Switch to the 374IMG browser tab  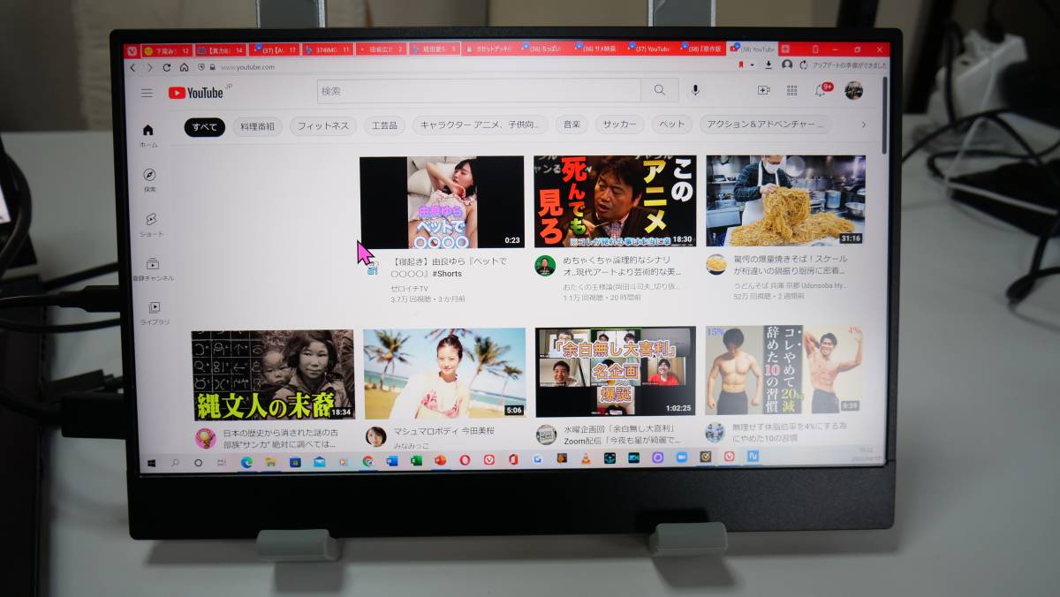[x=328, y=49]
